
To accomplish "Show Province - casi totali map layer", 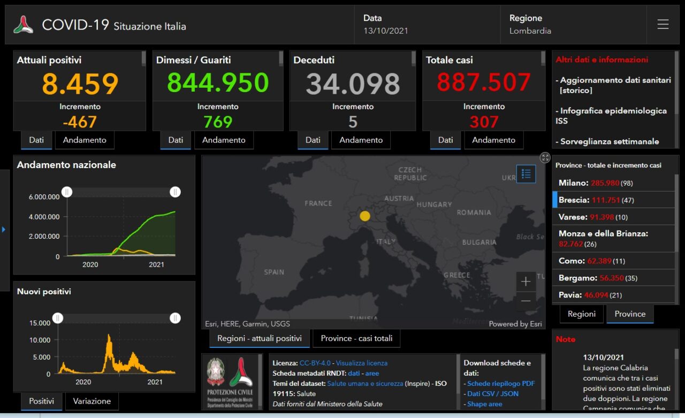I will click(x=356, y=338).
